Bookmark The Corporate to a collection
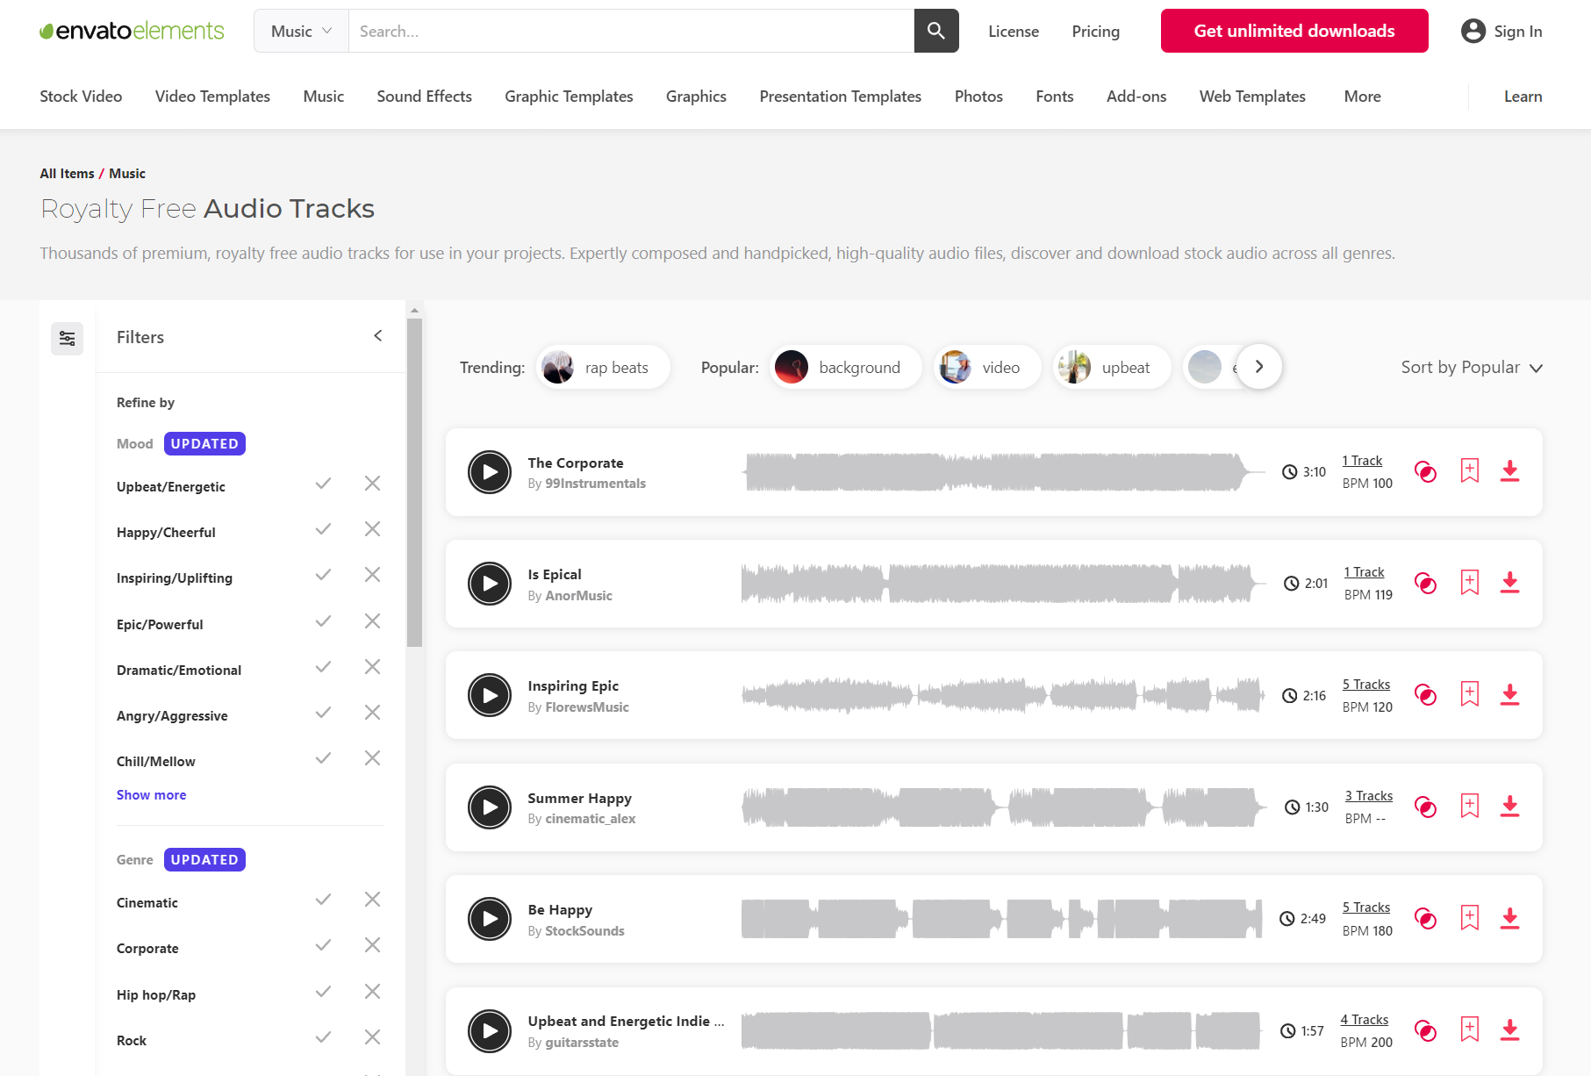The height and width of the screenshot is (1076, 1591). (x=1470, y=470)
